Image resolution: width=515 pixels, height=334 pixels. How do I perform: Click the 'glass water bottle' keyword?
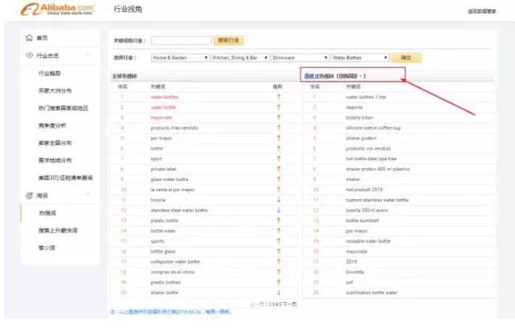[x=170, y=180]
